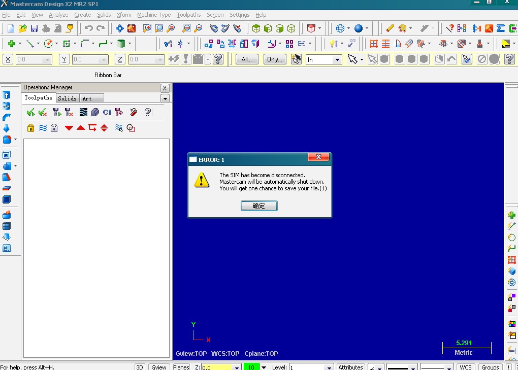
Task: Open the Machine Type menu
Action: tap(154, 15)
